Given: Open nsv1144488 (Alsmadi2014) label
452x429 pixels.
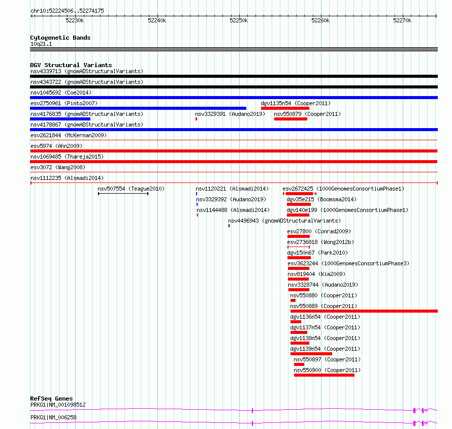Looking at the screenshot, I should 233,210.
